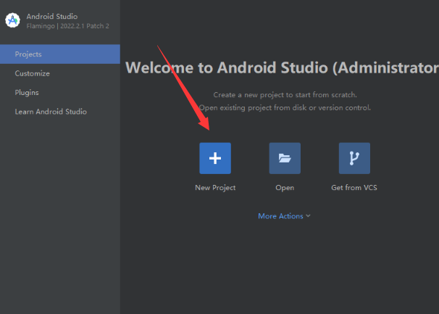The width and height of the screenshot is (439, 314).
Task: Open Learn Android Studio section
Action: pyautogui.click(x=60, y=112)
